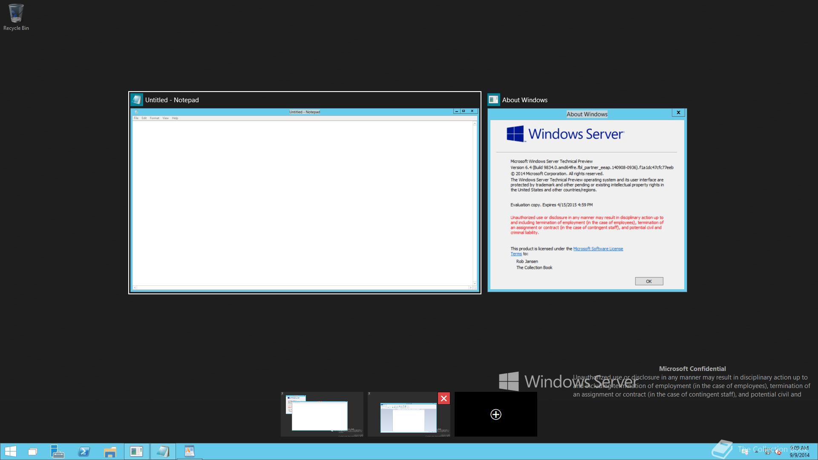Viewport: 818px width, 460px height.
Task: Close the second virtual desktop with red X
Action: point(444,398)
